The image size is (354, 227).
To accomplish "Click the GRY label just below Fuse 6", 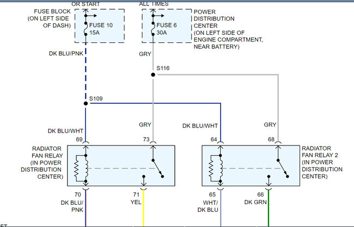I will point(145,54).
